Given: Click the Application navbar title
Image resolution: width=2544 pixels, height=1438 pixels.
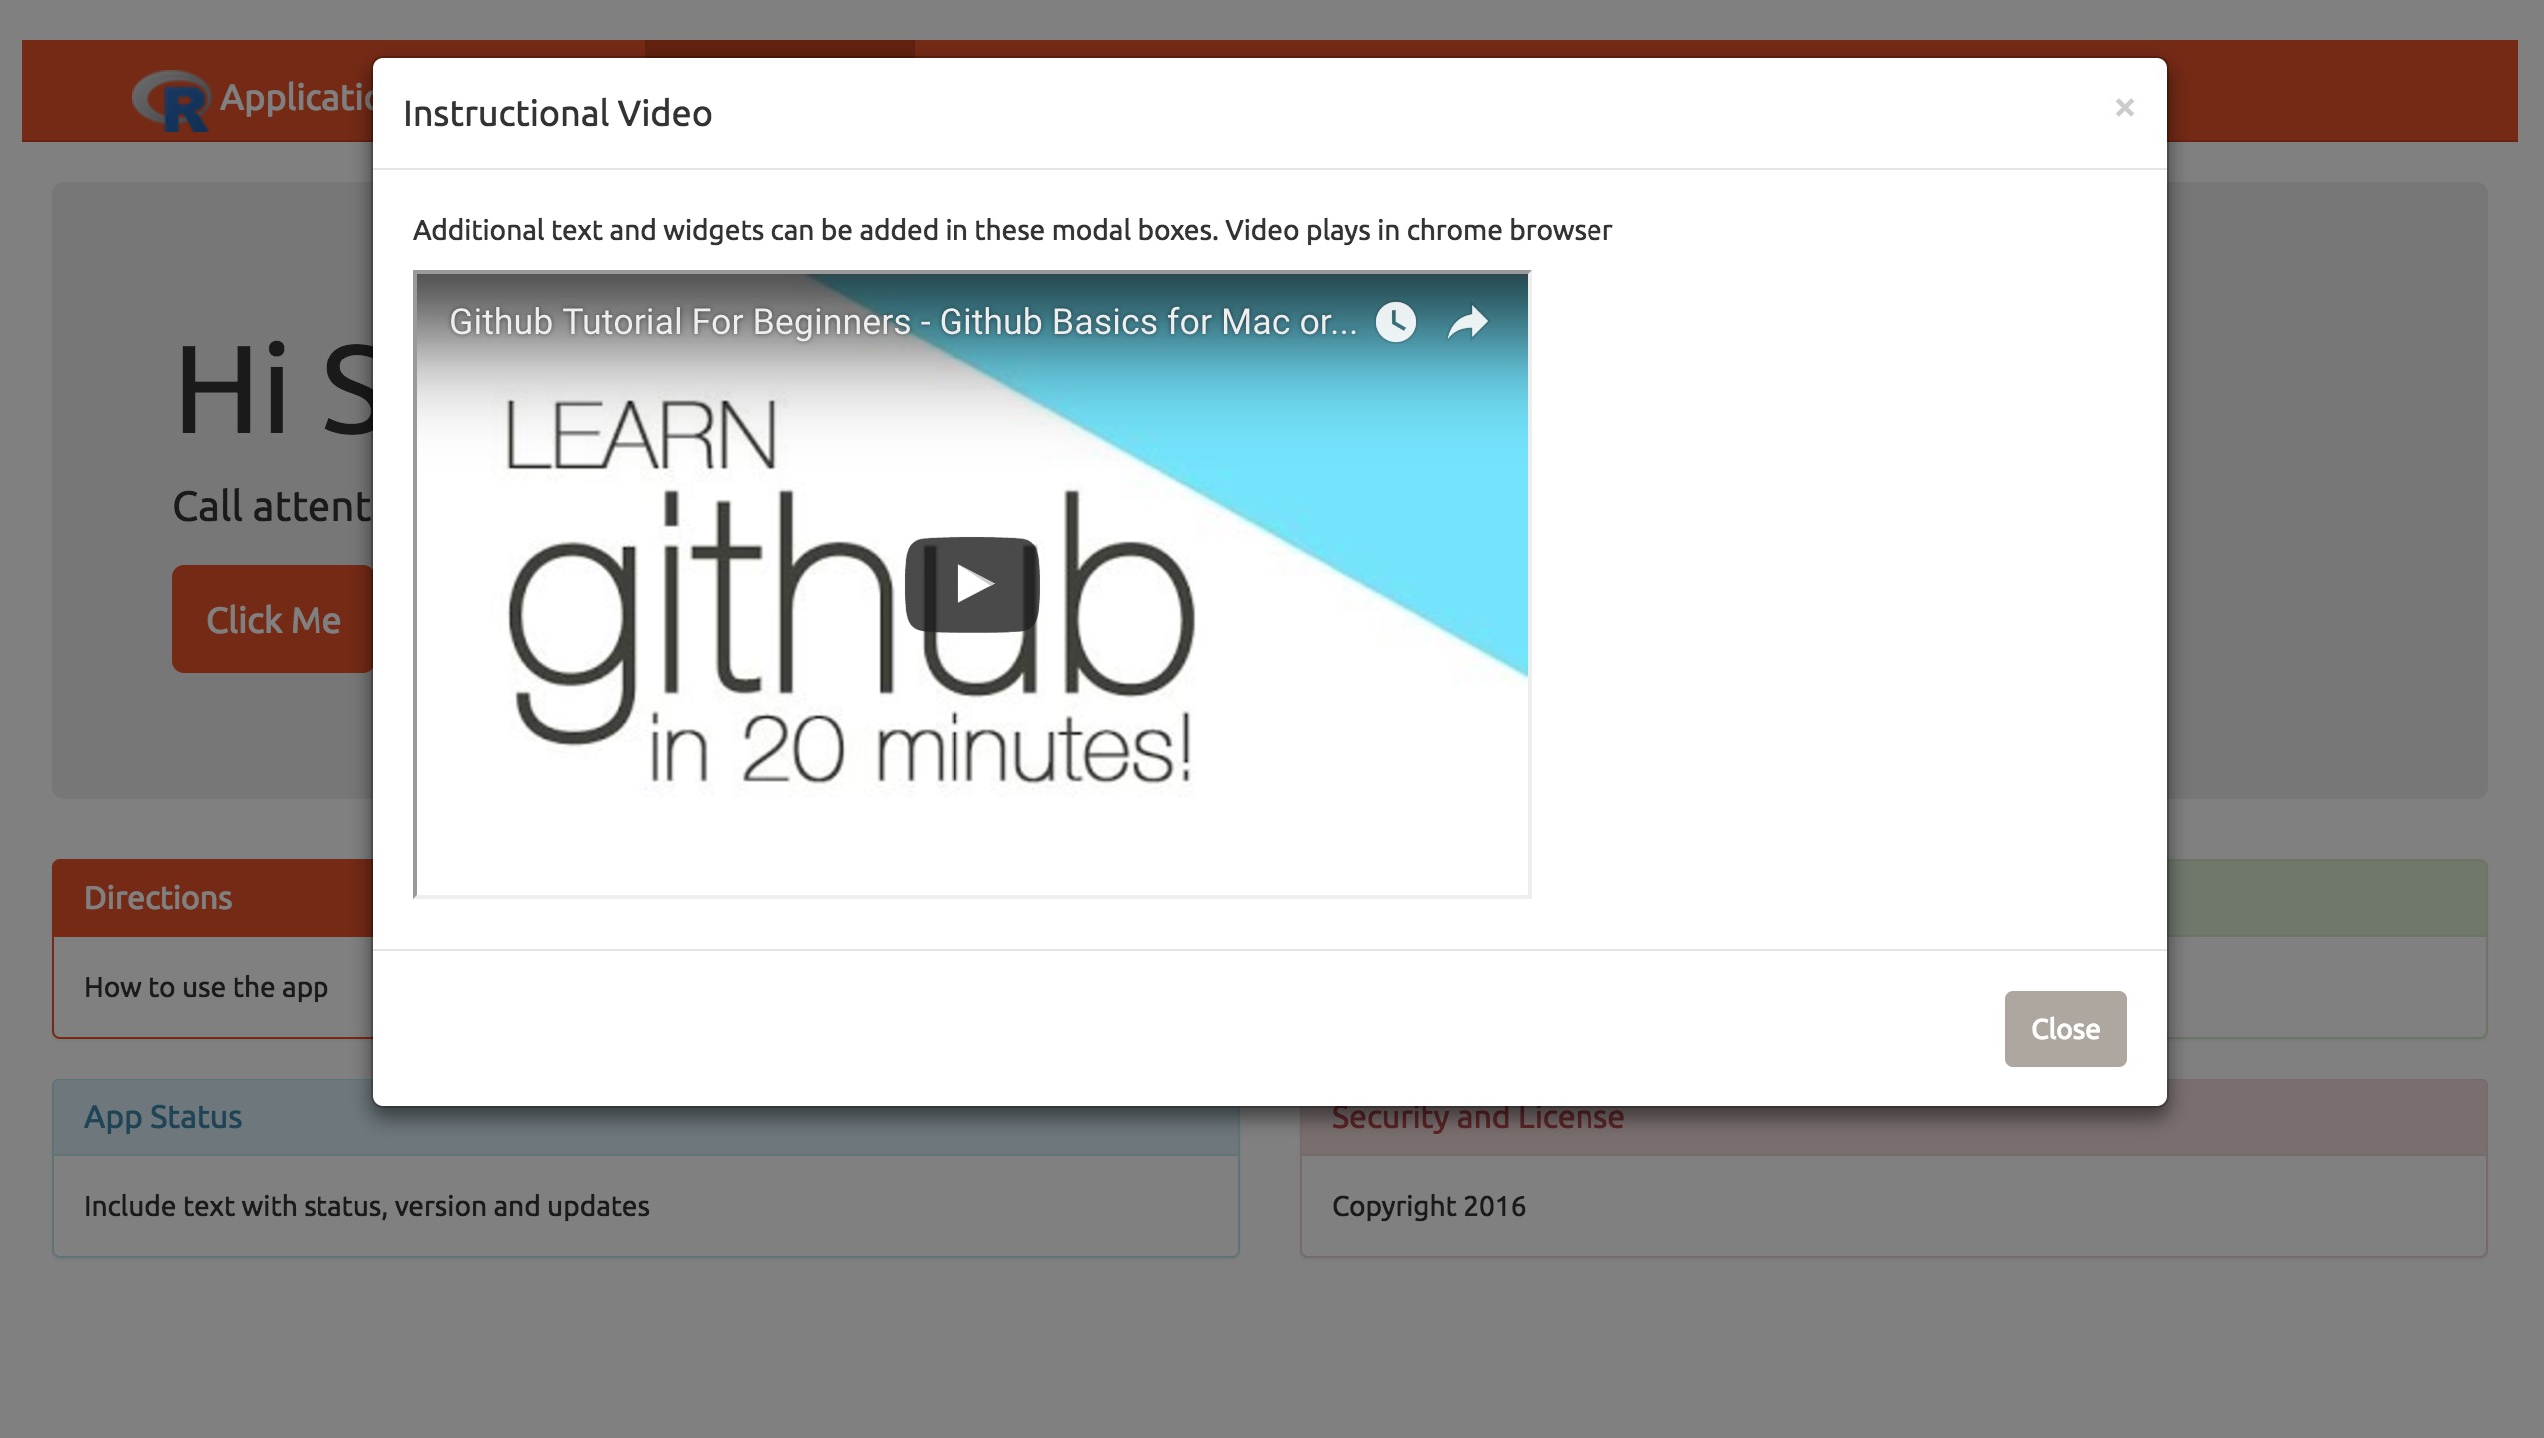Looking at the screenshot, I should tap(296, 98).
